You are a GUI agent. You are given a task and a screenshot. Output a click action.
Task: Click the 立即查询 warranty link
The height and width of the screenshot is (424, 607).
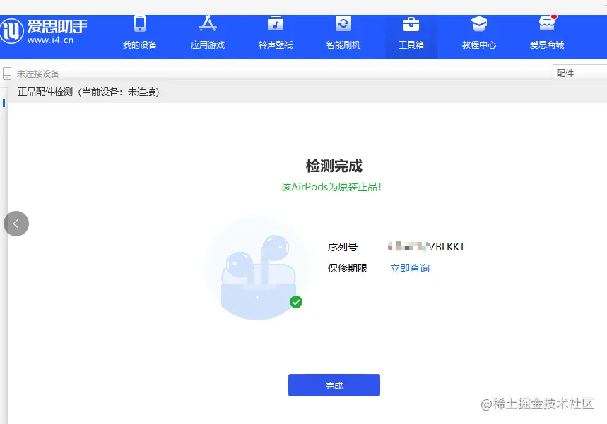point(410,268)
